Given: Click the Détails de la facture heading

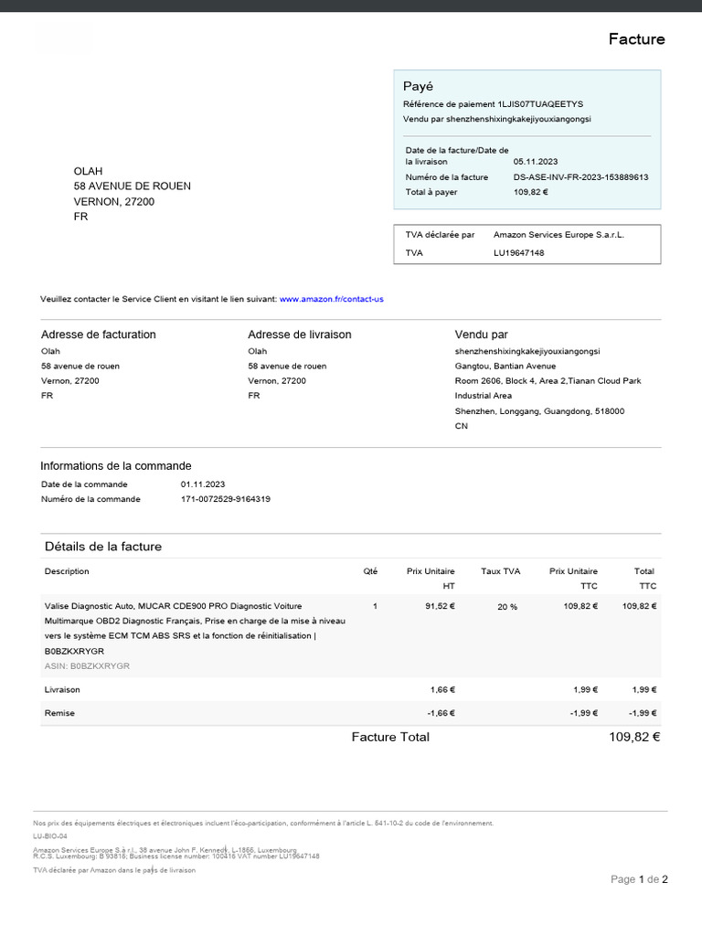Looking at the screenshot, I should pos(103,547).
